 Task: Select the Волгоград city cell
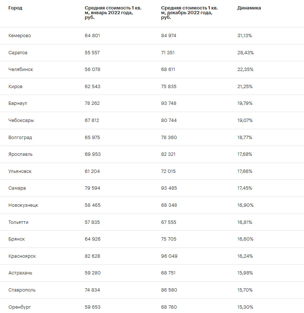20,138
